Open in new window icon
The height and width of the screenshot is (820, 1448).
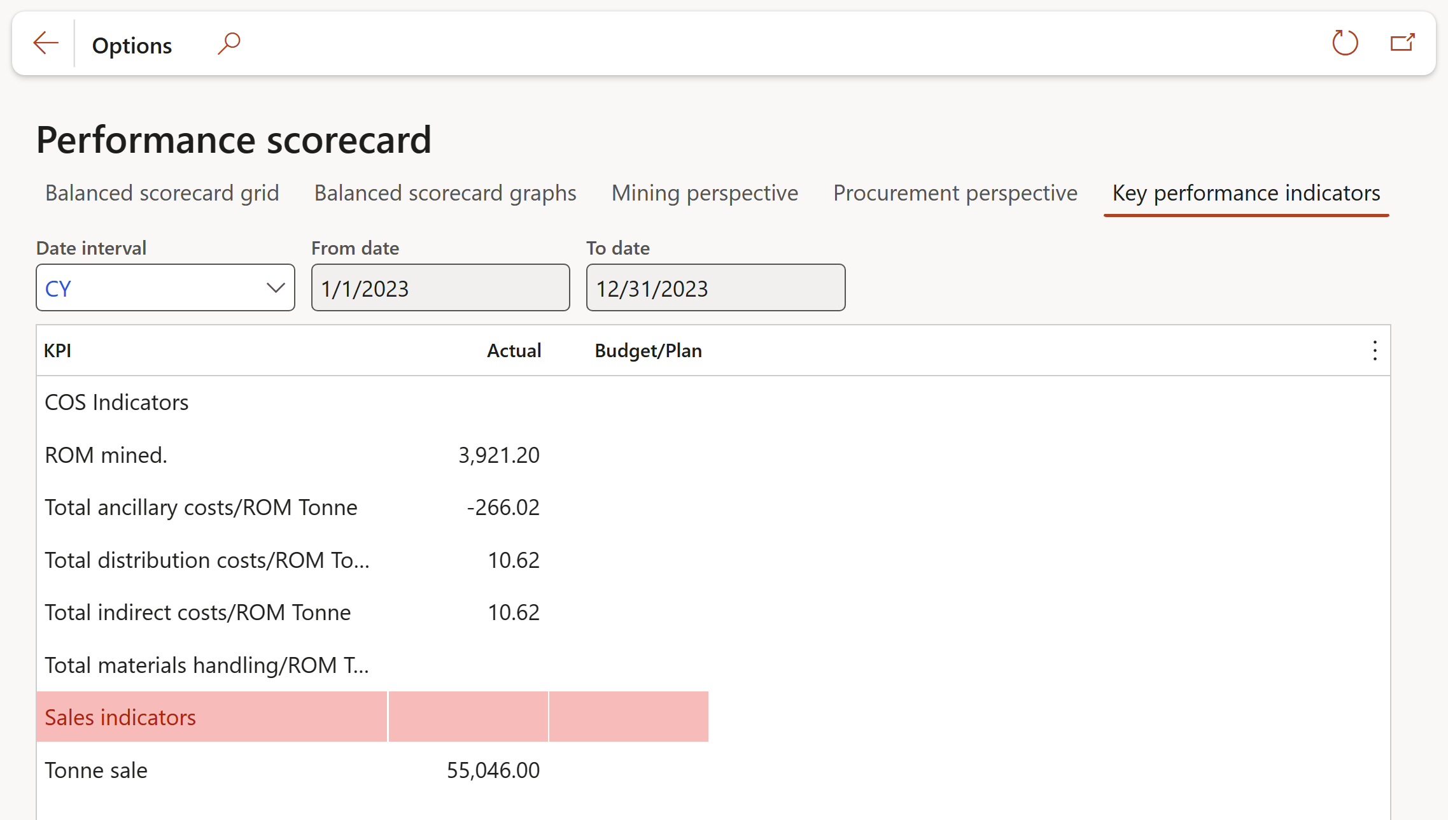pyautogui.click(x=1402, y=43)
